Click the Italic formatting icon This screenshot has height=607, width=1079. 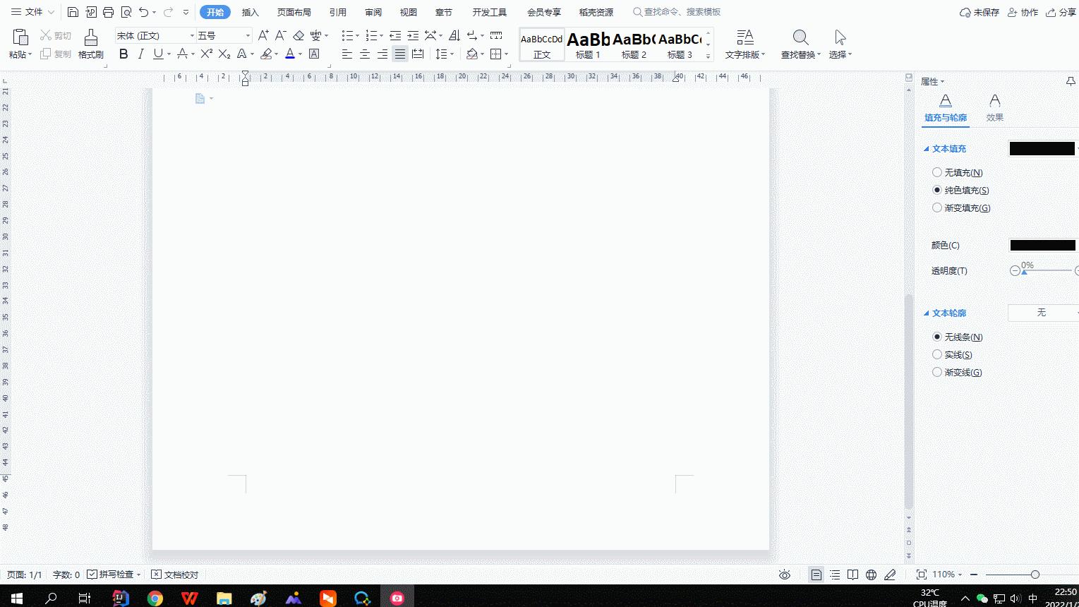tap(141, 54)
